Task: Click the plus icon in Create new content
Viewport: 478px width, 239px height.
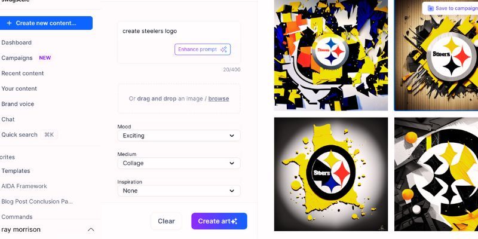Action: pos(9,23)
